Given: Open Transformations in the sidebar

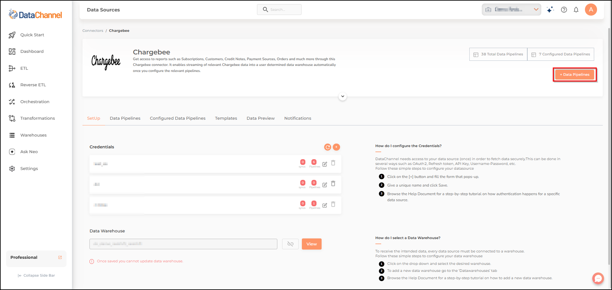Looking at the screenshot, I should [x=38, y=118].
